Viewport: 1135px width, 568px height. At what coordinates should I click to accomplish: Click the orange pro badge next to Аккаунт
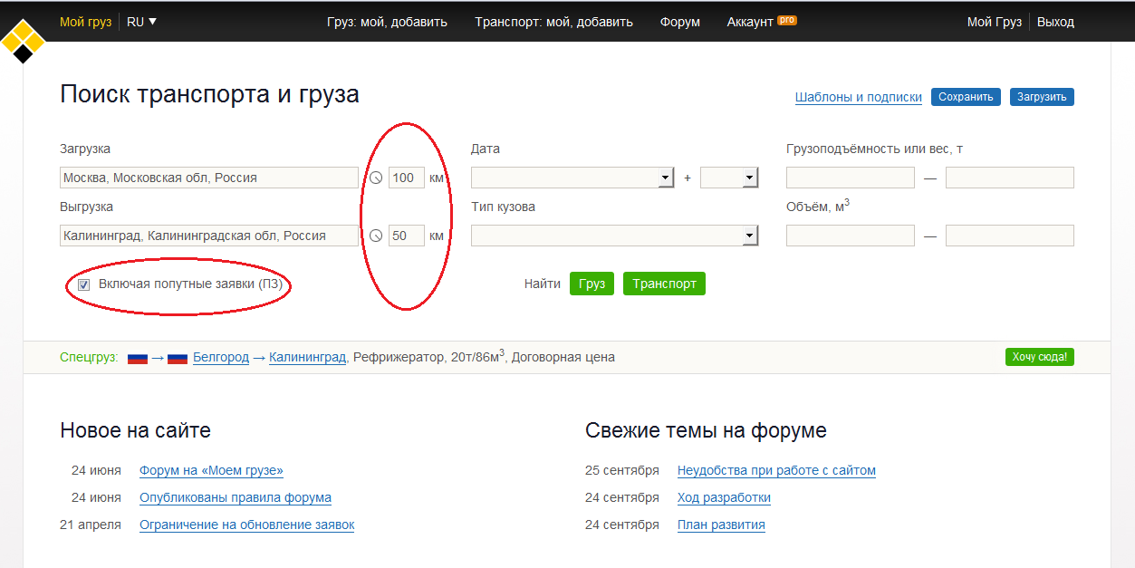pos(786,20)
